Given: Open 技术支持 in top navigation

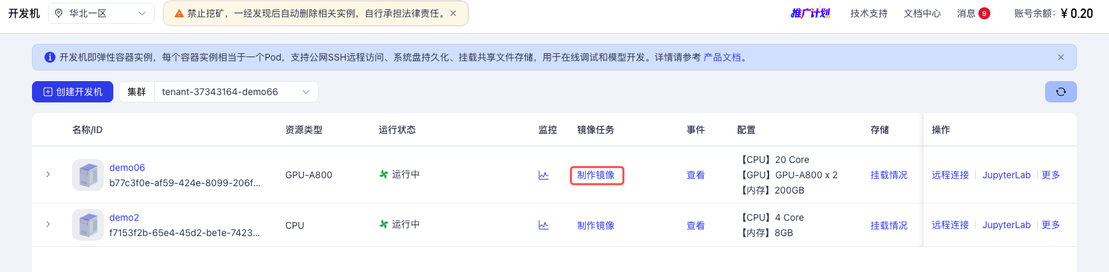Looking at the screenshot, I should click(868, 13).
